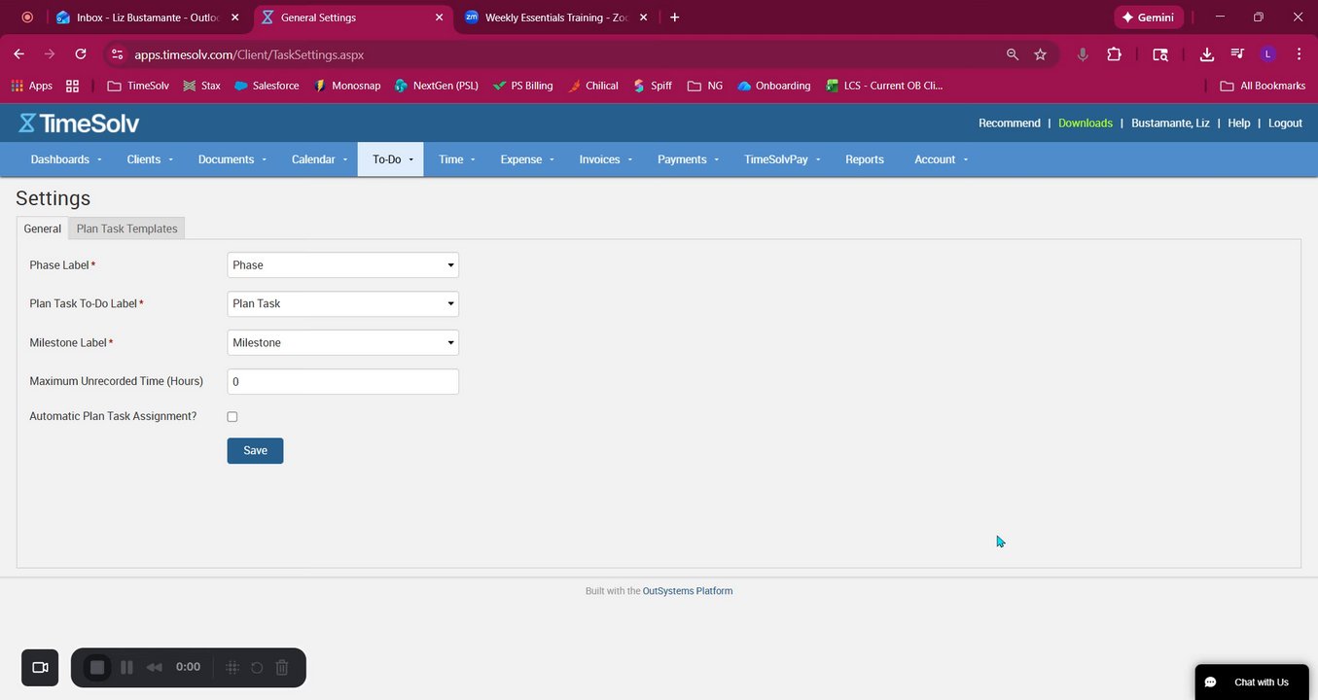Open the All Bookmarks folder
This screenshot has width=1318, height=700.
pyautogui.click(x=1263, y=86)
